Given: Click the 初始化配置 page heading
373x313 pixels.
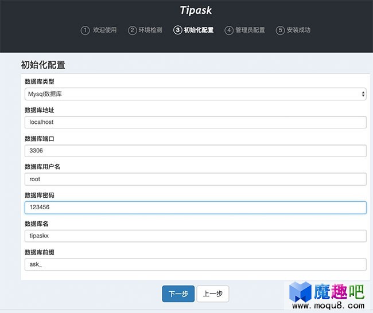Looking at the screenshot, I should tap(43, 65).
